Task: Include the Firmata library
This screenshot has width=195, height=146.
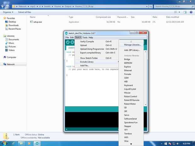Action: [x=131, y=74]
